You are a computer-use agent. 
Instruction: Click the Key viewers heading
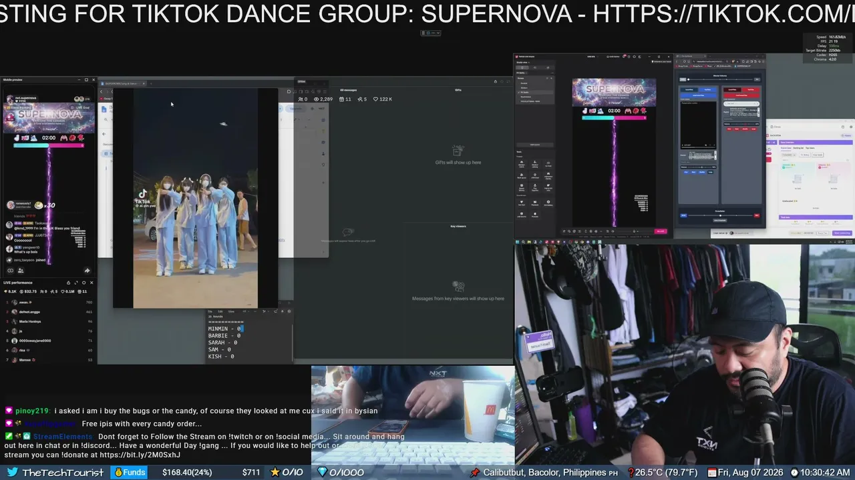(458, 226)
